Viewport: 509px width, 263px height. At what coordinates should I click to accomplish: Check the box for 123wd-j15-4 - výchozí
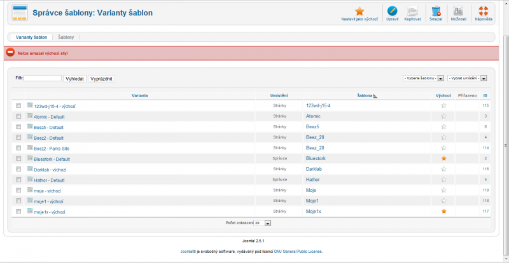tap(18, 106)
